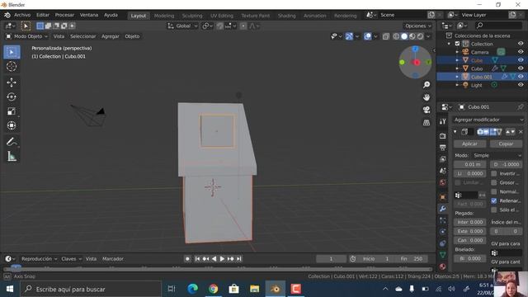Select the Measure tool

coord(12,156)
